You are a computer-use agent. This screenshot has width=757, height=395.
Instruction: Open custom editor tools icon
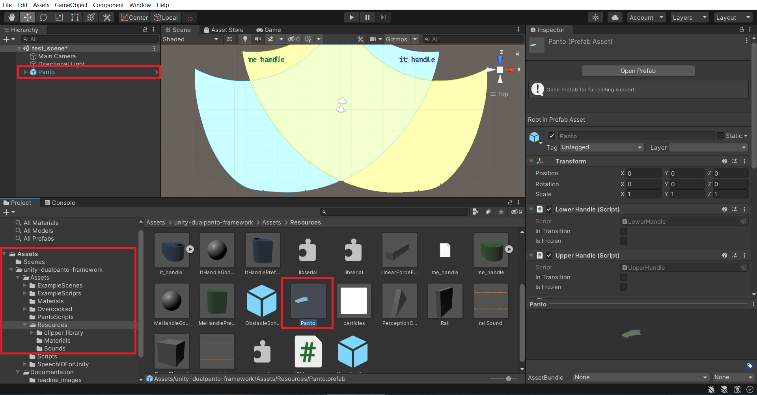[x=106, y=17]
